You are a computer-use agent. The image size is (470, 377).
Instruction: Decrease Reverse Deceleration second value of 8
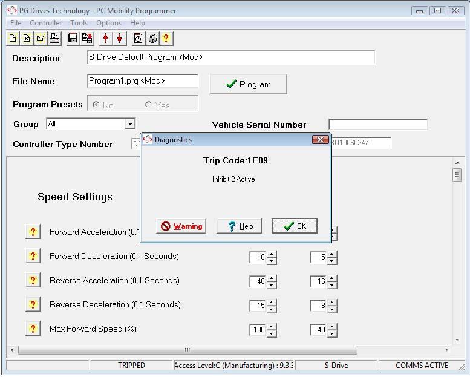(x=332, y=309)
